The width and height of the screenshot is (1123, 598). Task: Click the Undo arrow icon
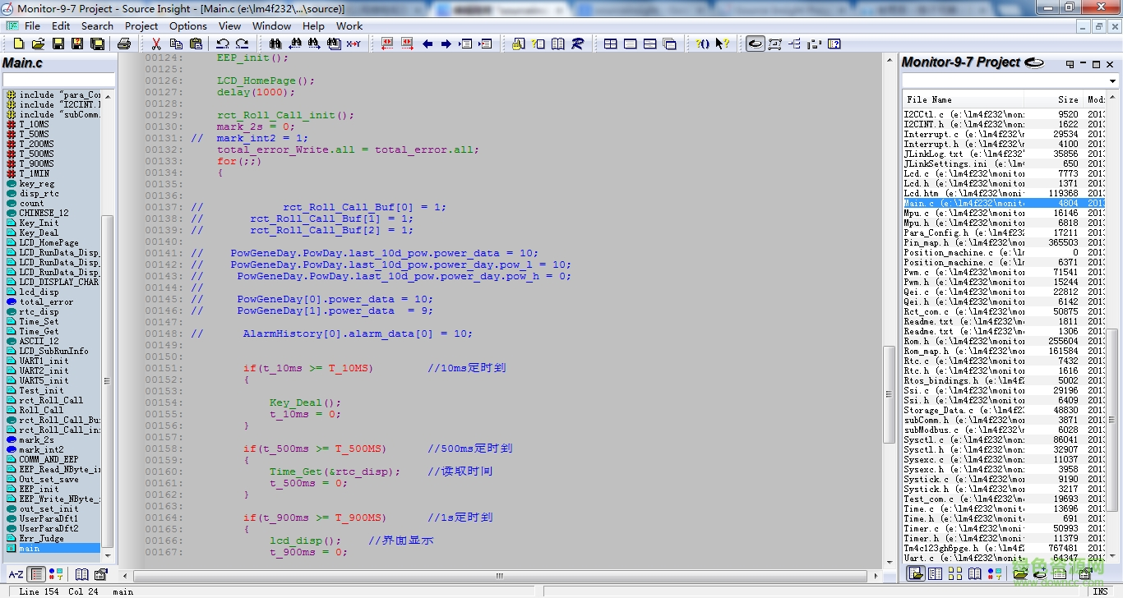223,44
